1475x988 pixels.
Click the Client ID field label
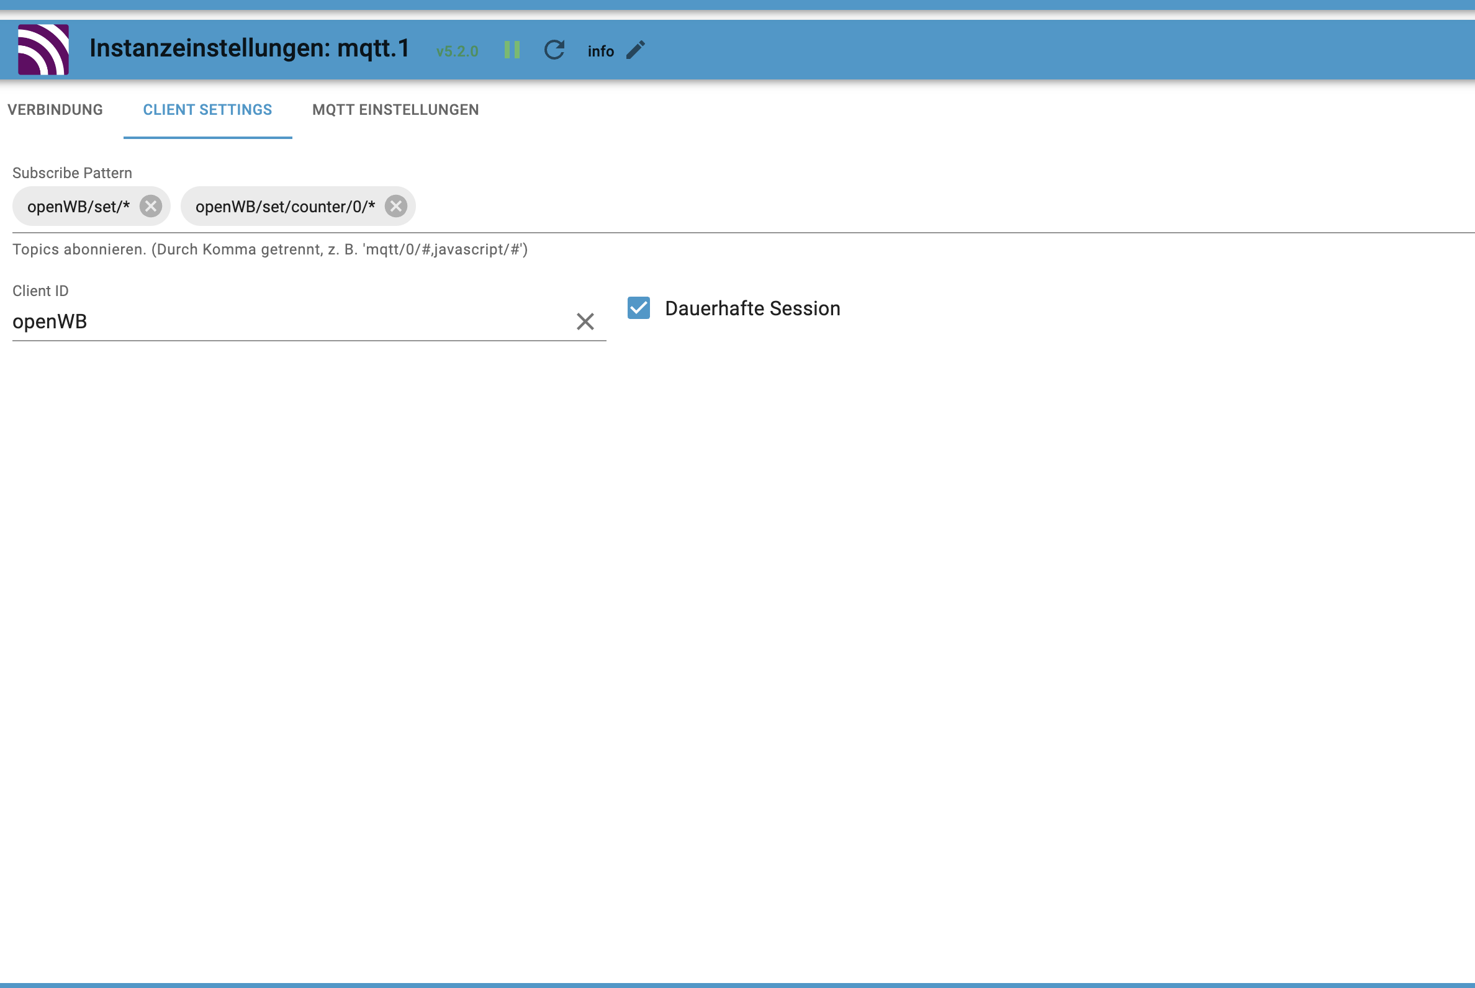(40, 291)
